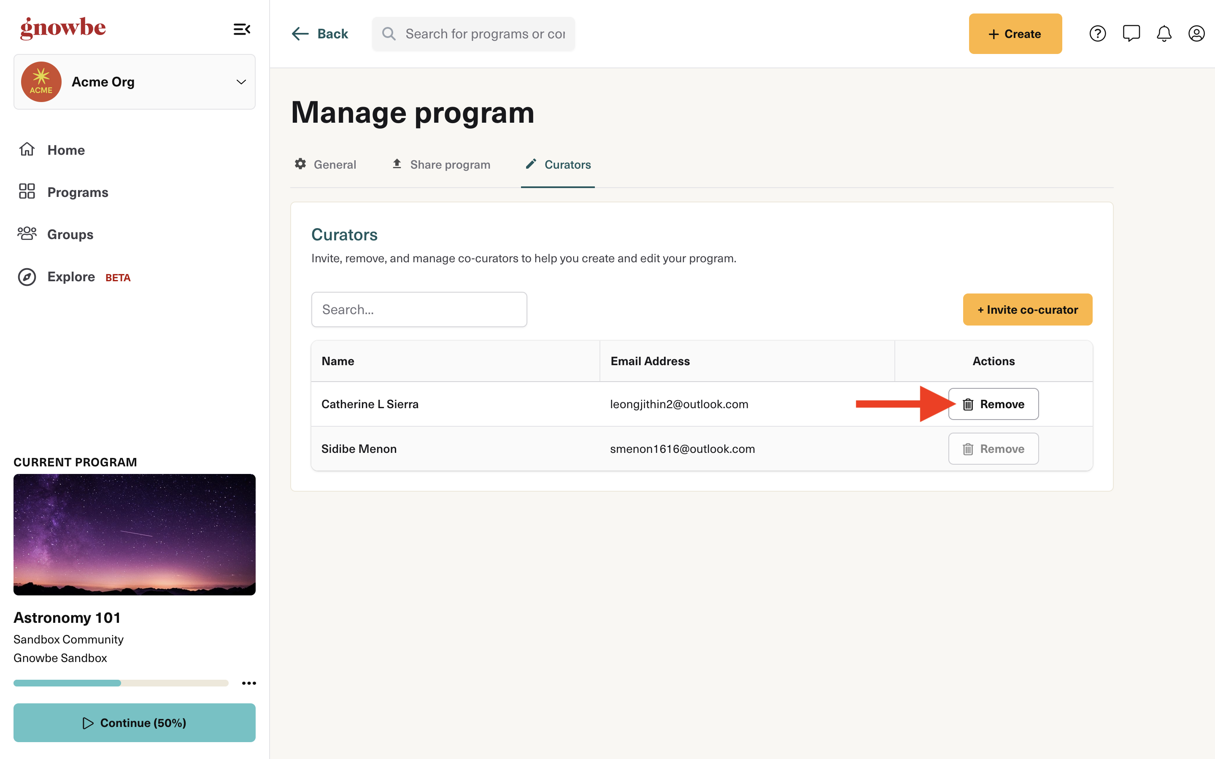Open Groups in the sidebar
The image size is (1215, 759).
click(70, 234)
